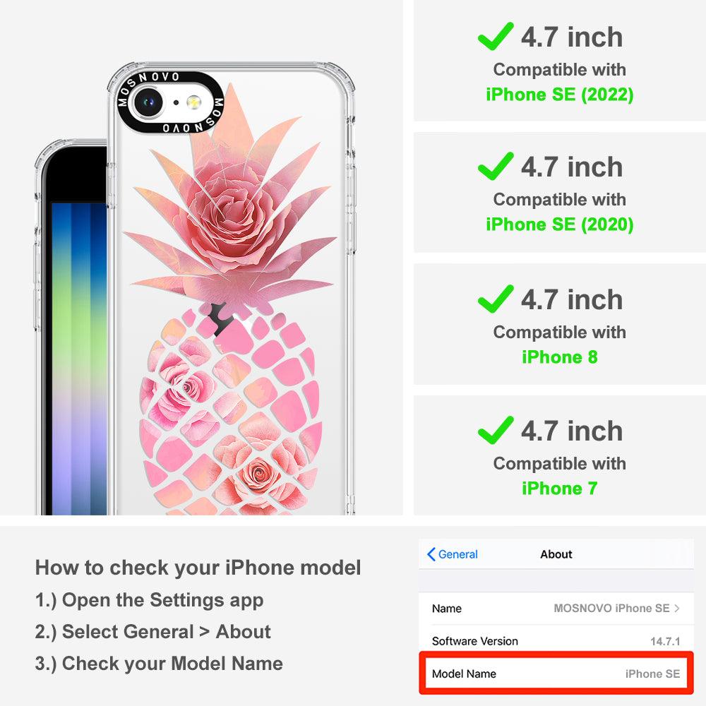Select the Software Version row
This screenshot has height=706, width=706.
556,641
